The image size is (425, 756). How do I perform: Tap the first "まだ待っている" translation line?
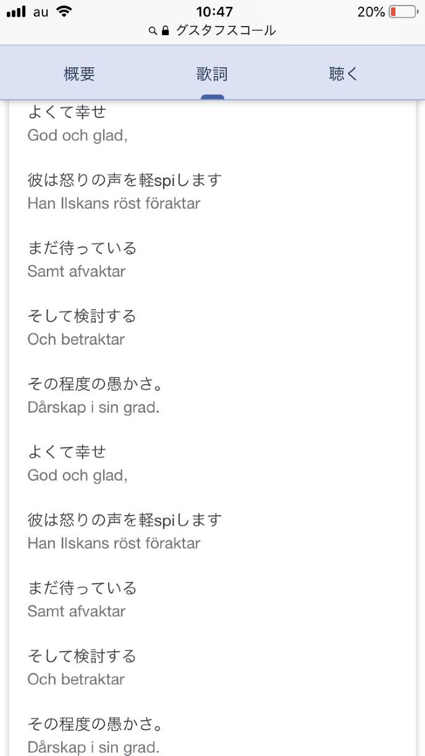point(82,248)
